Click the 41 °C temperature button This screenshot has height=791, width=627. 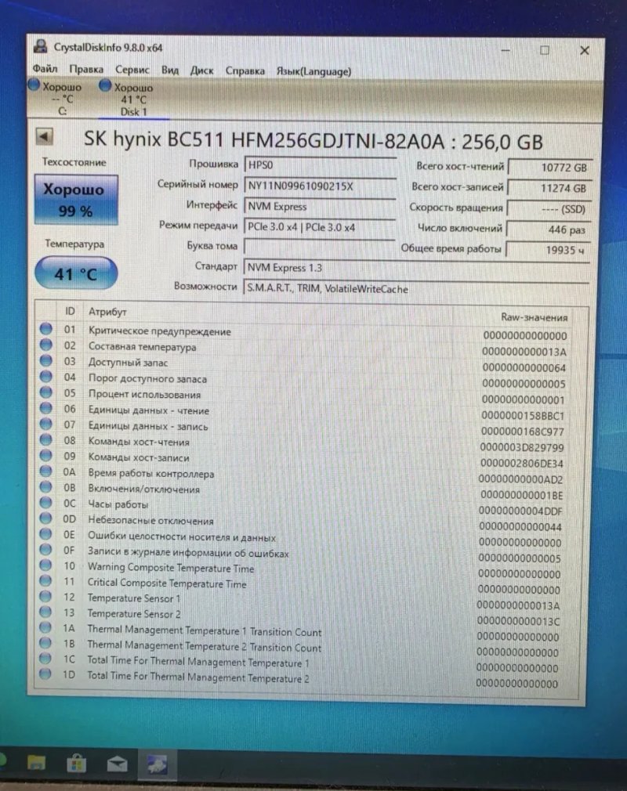(76, 273)
